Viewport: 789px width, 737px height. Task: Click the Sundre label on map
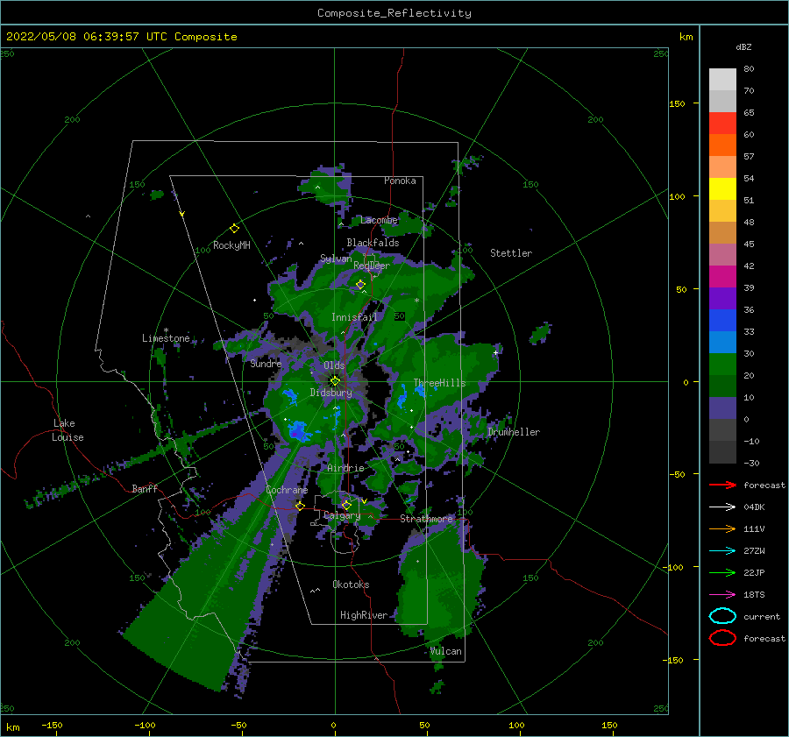[x=266, y=363]
